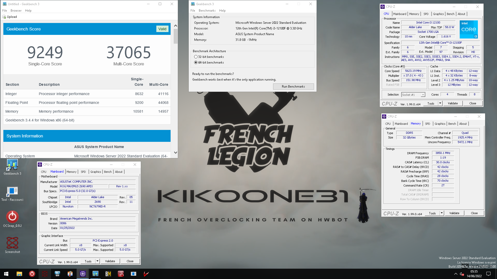Click the red bird taskbar icon

(146, 274)
